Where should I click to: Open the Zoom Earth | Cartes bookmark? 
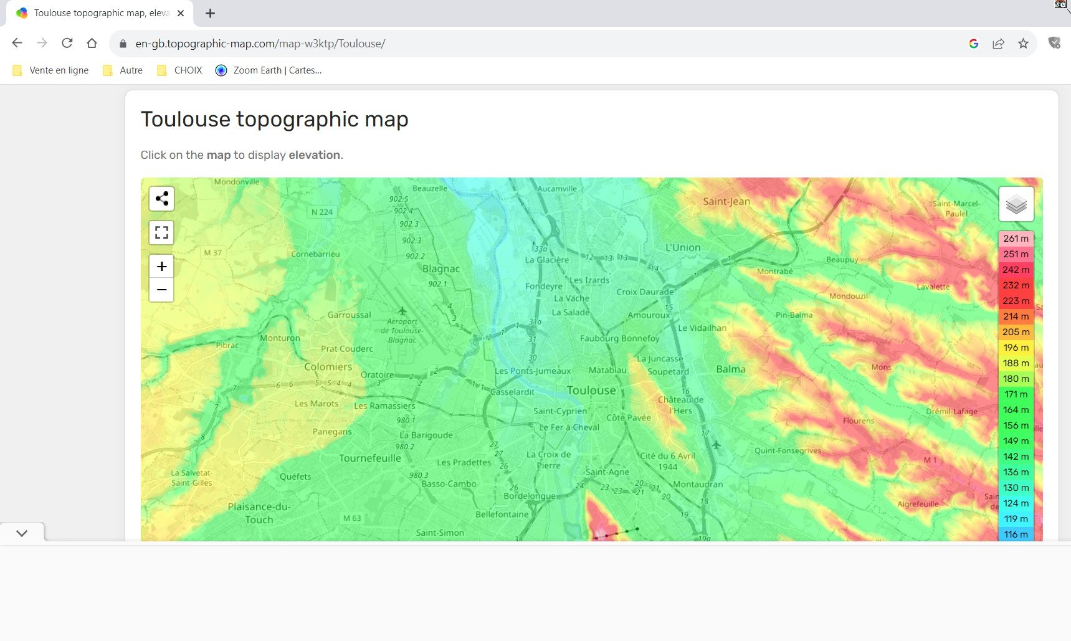(268, 70)
